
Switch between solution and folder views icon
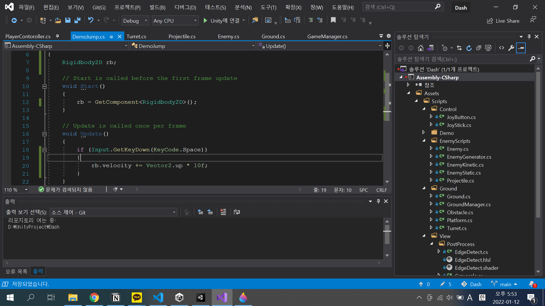tap(431, 48)
